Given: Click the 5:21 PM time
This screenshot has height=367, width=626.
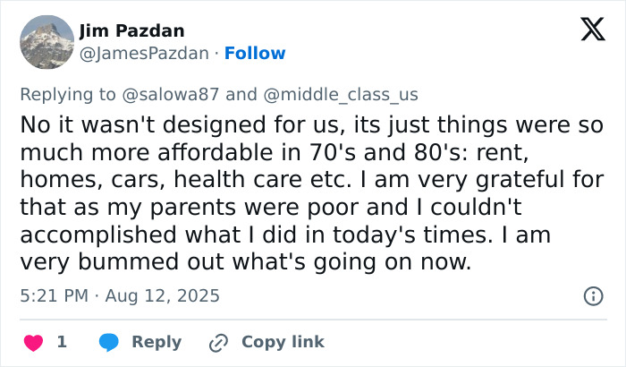Looking at the screenshot, I should pos(53,295).
